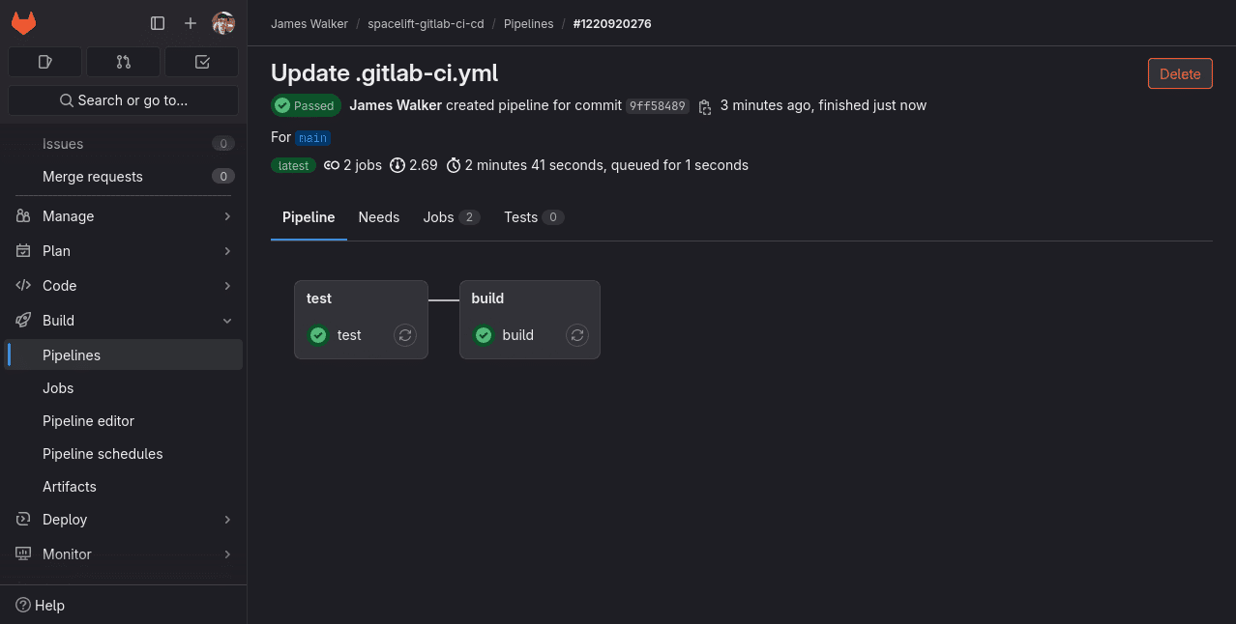This screenshot has height=624, width=1236.
Task: Delete this pipeline
Action: coord(1179,72)
